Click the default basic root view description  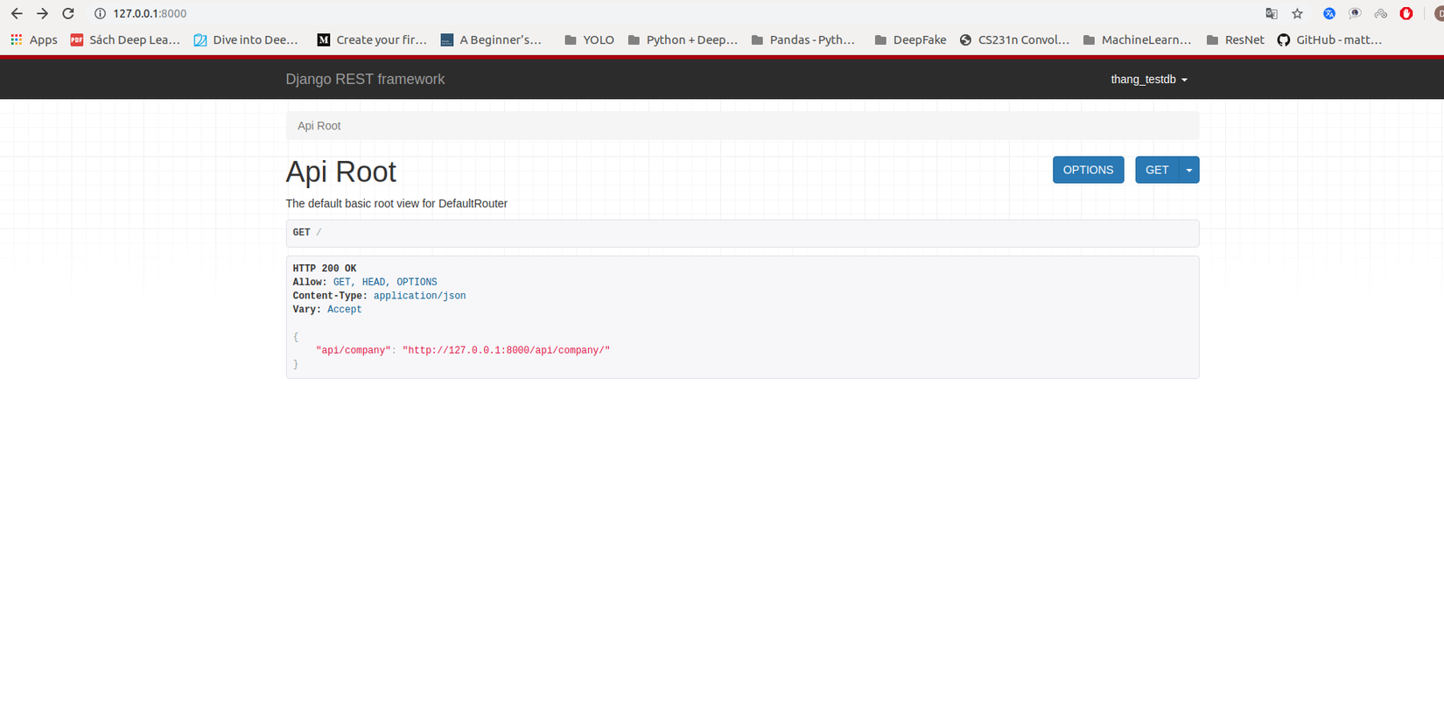tap(396, 204)
